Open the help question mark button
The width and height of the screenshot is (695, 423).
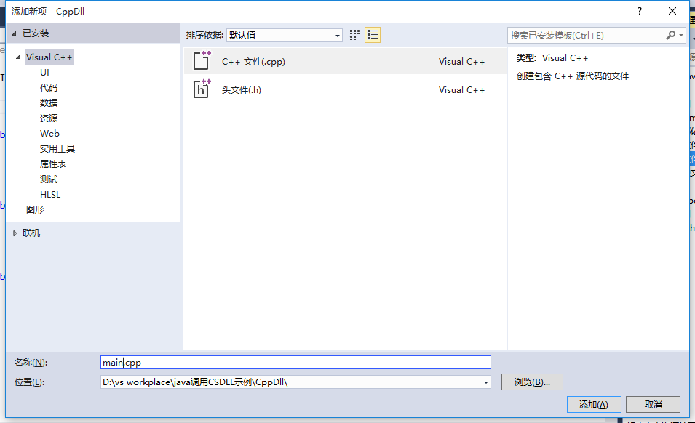639,11
